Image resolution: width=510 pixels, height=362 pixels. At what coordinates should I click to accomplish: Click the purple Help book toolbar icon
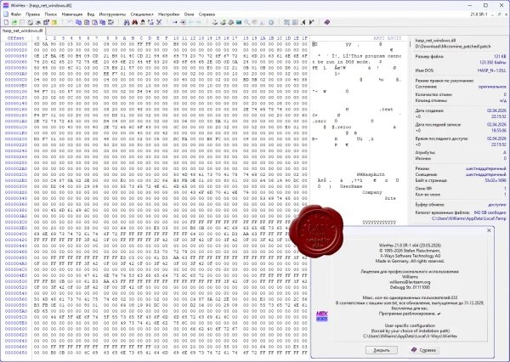(x=327, y=22)
